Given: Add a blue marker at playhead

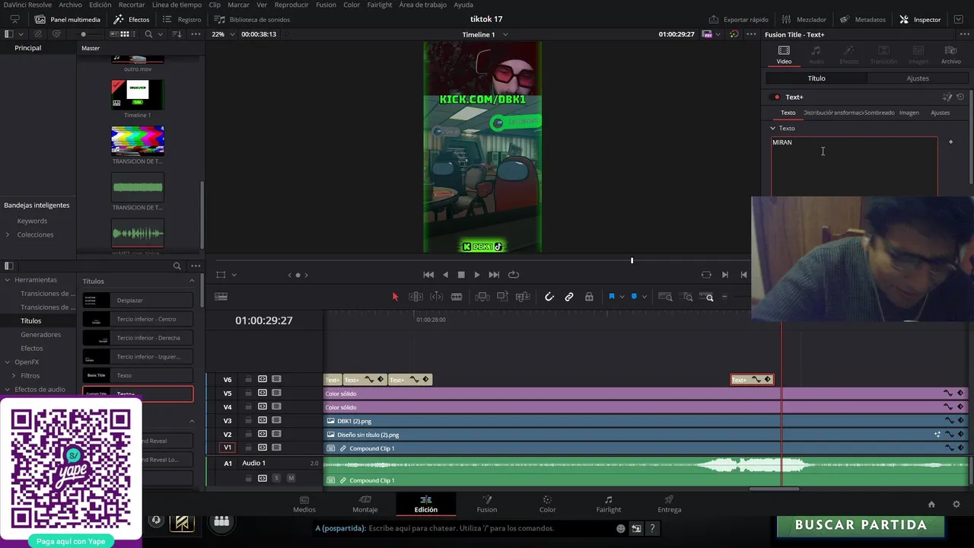Looking at the screenshot, I should tap(634, 297).
